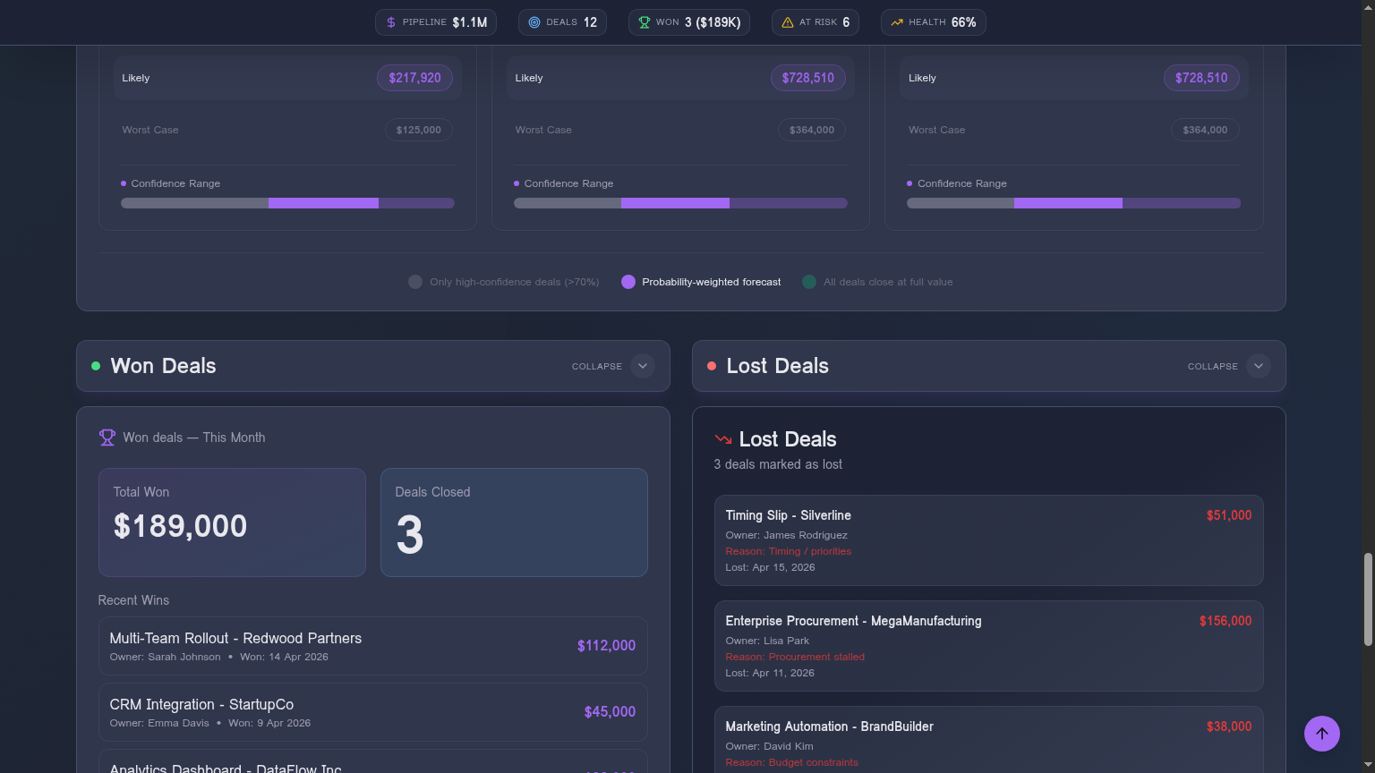Click the trophy icon in Won stat
This screenshot has width=1375, height=773.
644,22
